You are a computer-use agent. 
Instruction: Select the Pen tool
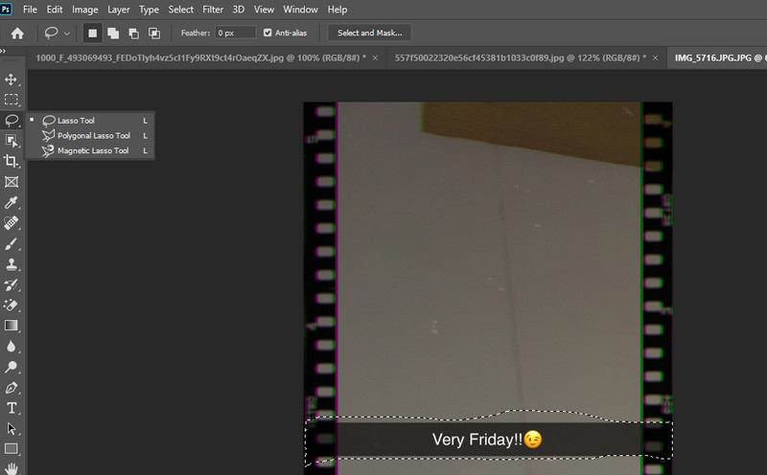[12, 388]
